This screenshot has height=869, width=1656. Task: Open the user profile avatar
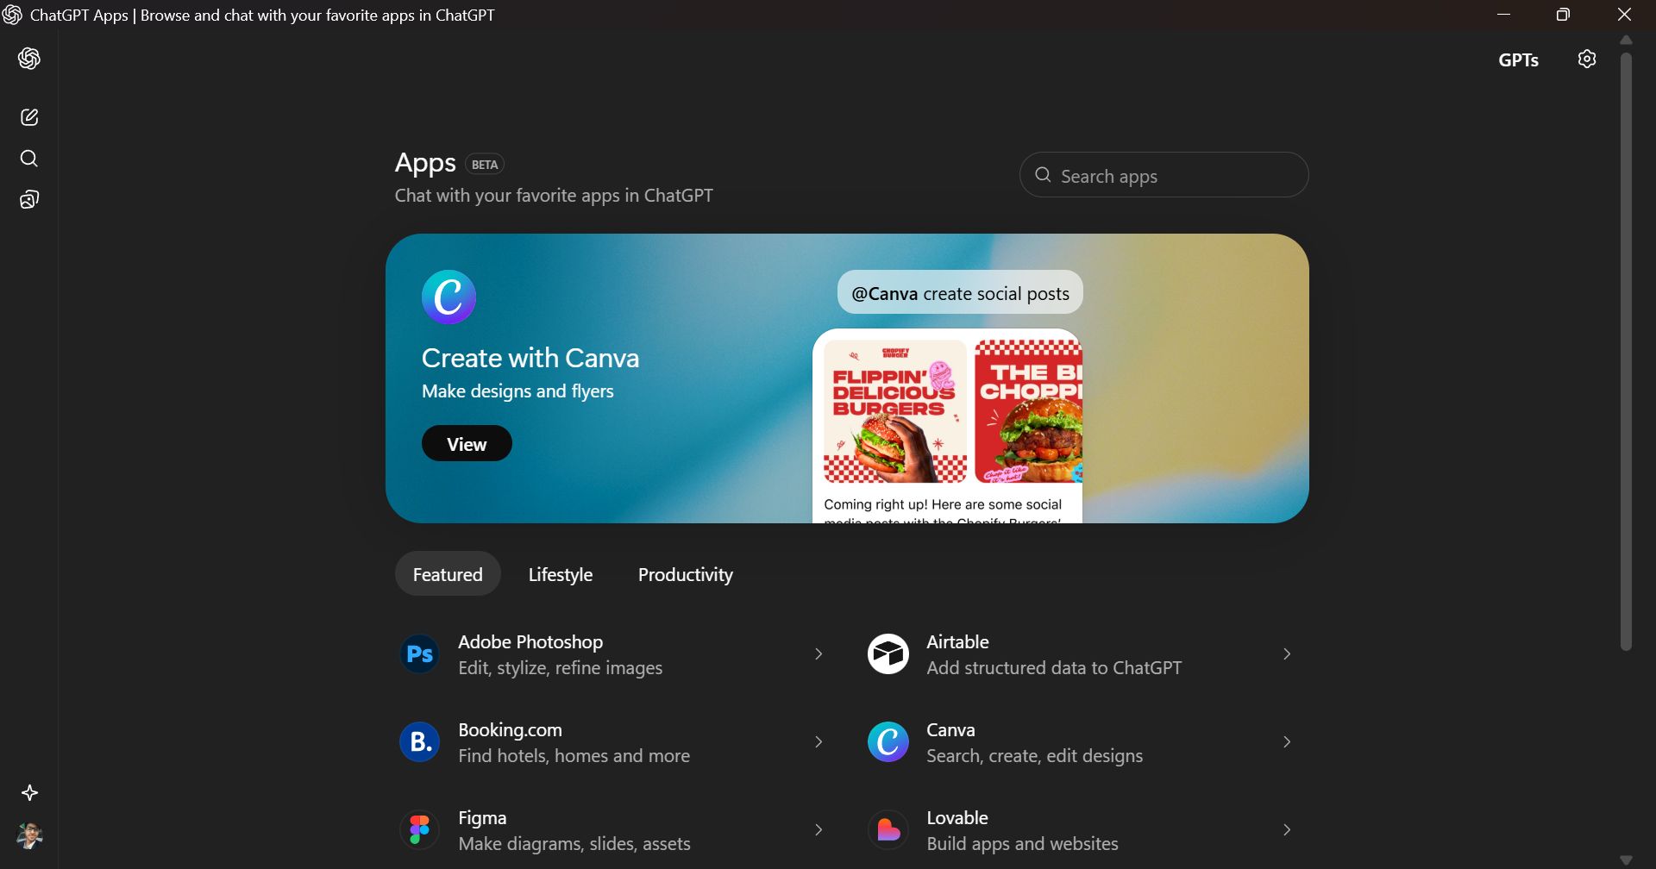point(29,835)
